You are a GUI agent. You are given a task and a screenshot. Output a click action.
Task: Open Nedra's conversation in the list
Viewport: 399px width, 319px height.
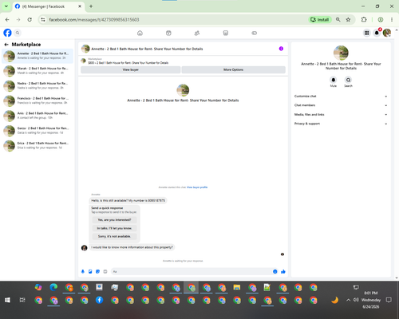click(38, 85)
